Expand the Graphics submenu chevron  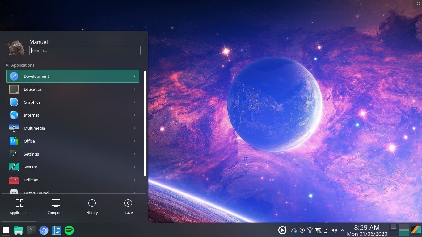point(134,102)
